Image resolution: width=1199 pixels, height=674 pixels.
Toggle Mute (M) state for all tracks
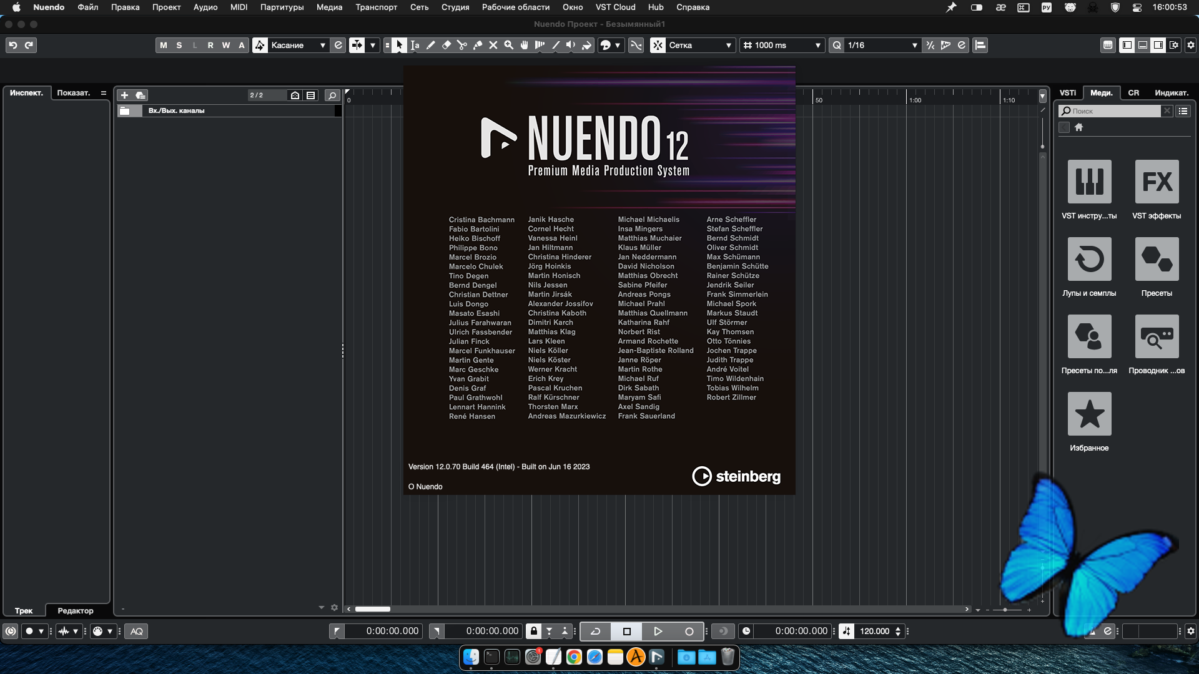(x=164, y=45)
